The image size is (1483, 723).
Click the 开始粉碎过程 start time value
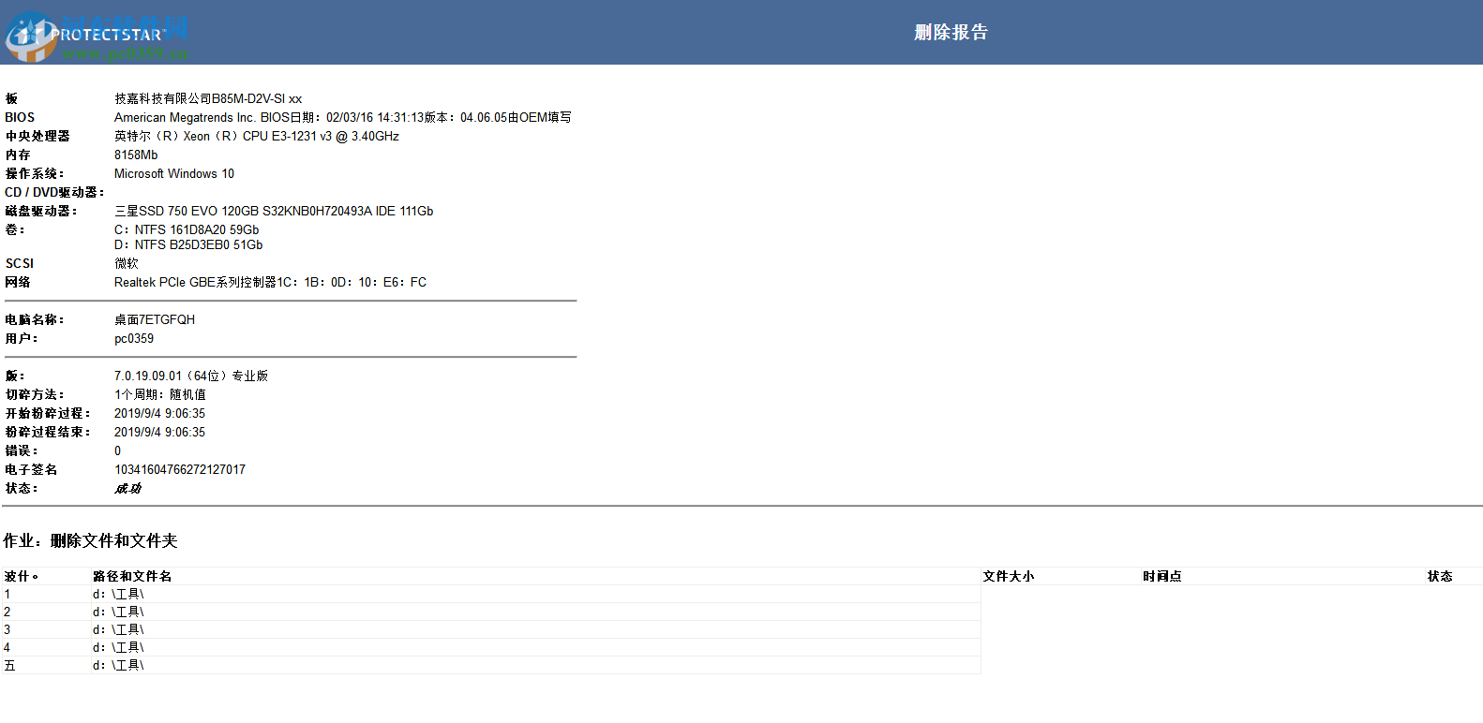(x=159, y=413)
